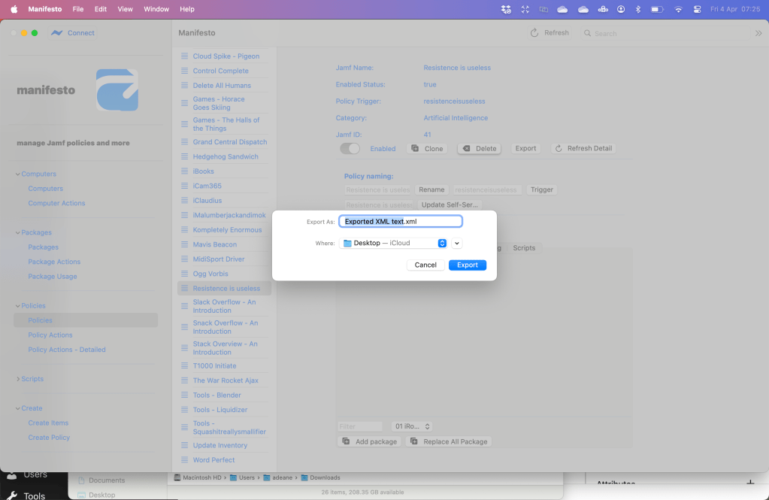Select Policy Actions in the sidebar
The image size is (769, 500).
pos(50,335)
